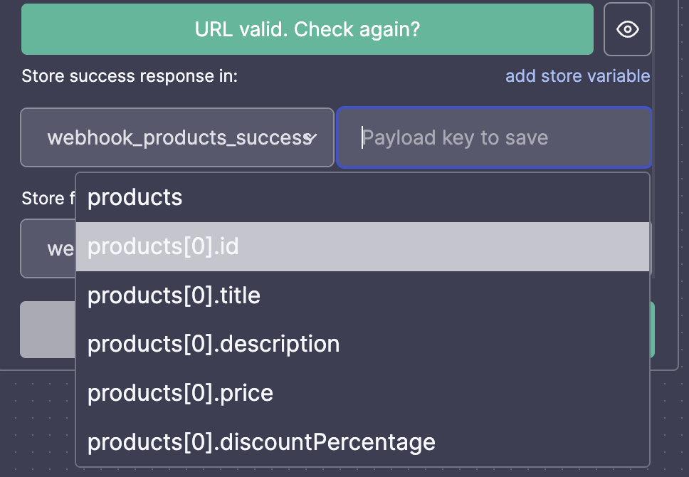Click the green button edge beside the list
Image resolution: width=689 pixels, height=477 pixels.
pyautogui.click(x=653, y=330)
